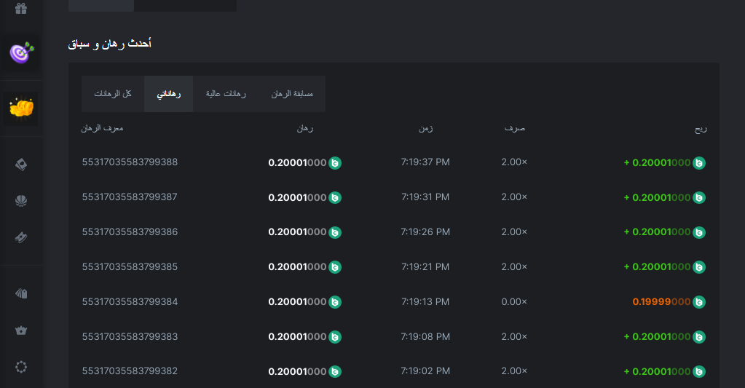The width and height of the screenshot is (745, 388).
Task: Switch to the كل الرهانات tab
Action: pos(113,94)
